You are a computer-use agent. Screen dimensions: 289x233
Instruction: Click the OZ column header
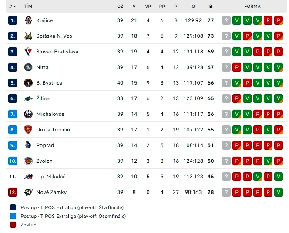point(120,7)
